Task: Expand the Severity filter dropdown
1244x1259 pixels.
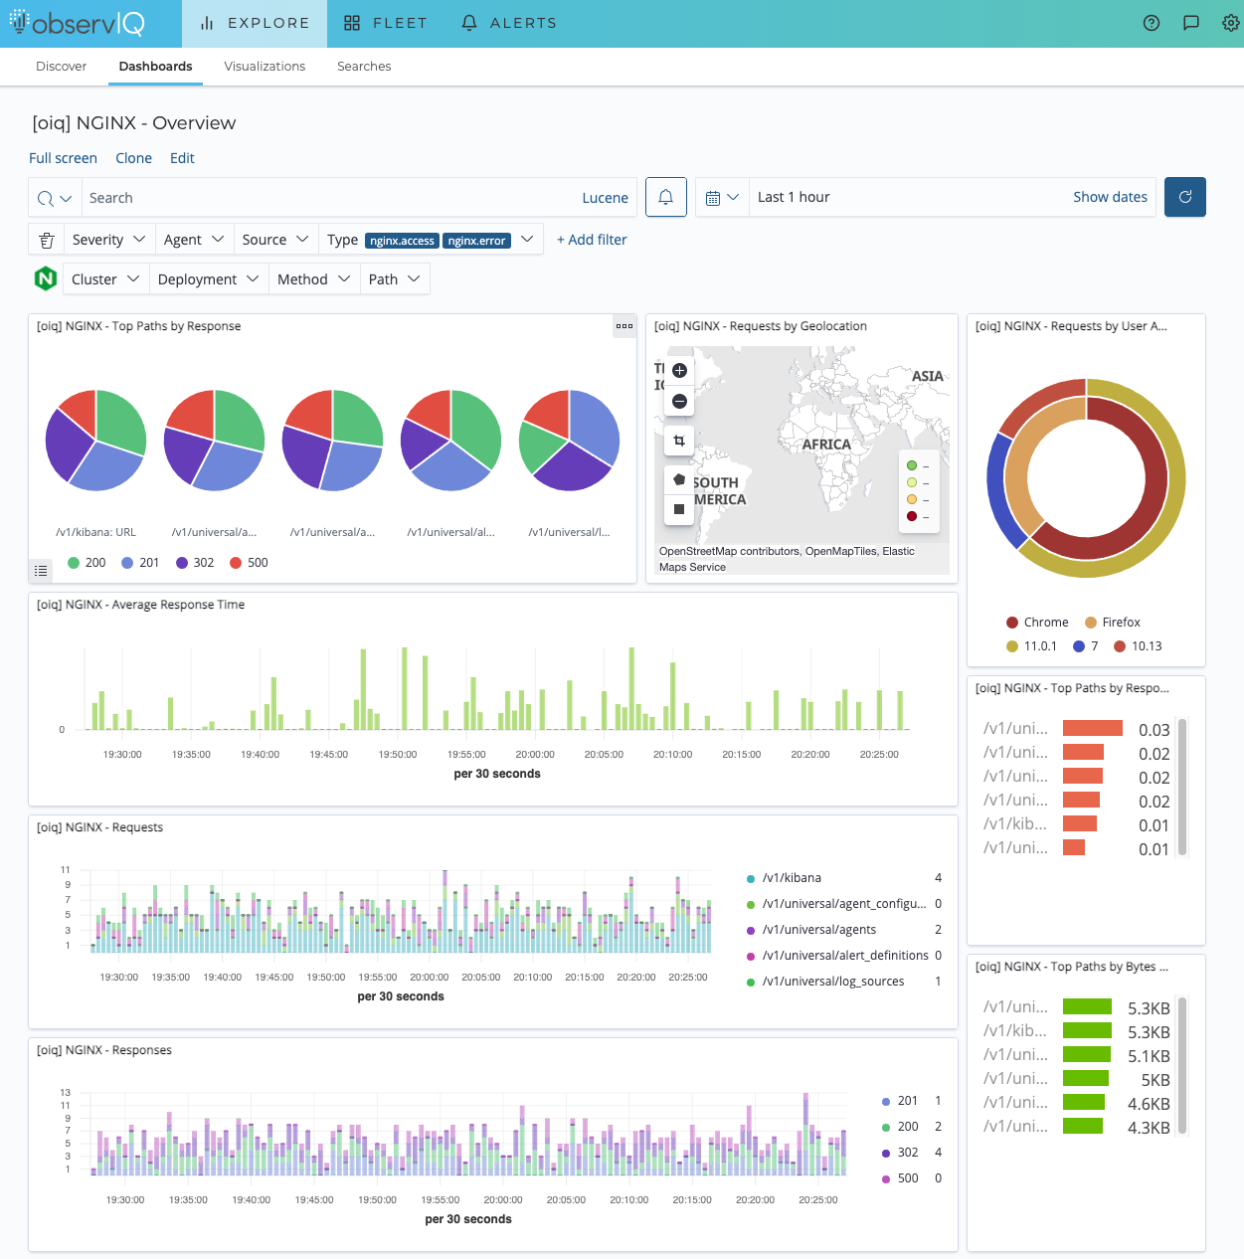Action: [109, 240]
